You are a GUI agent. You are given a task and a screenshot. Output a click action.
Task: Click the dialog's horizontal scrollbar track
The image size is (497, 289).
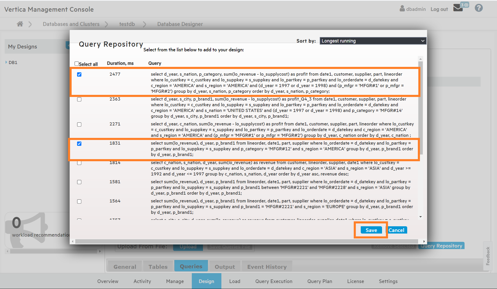coord(247,241)
